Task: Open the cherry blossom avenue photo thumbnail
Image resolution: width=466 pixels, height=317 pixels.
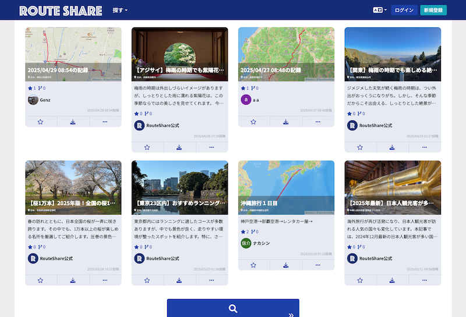Action: [73, 188]
